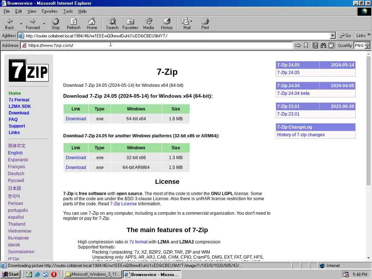This screenshot has height=279, width=372.
Task: Open the Tools menu
Action: (68, 11)
